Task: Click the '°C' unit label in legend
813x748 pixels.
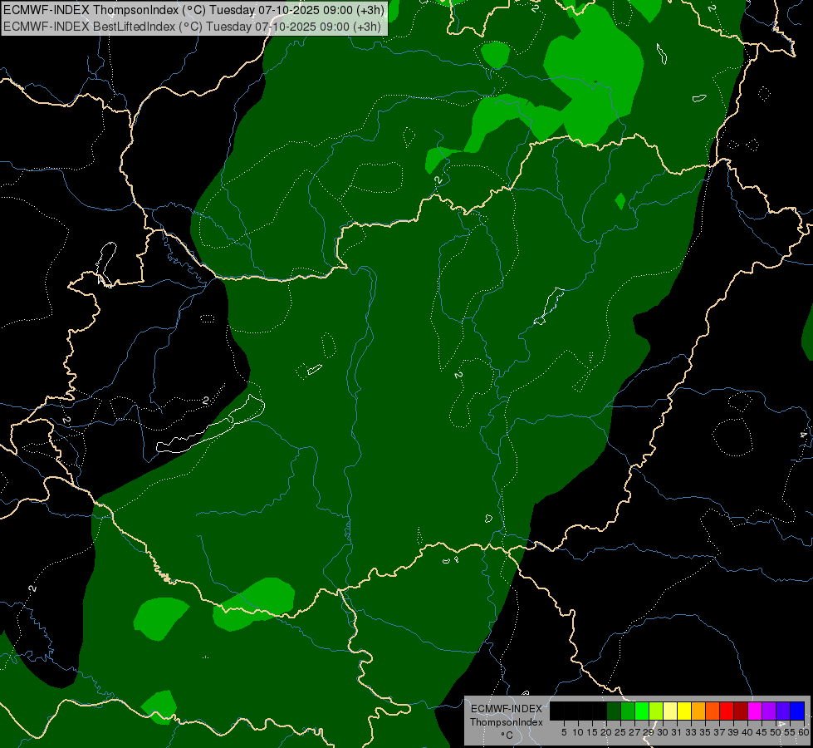Action: 507,736
